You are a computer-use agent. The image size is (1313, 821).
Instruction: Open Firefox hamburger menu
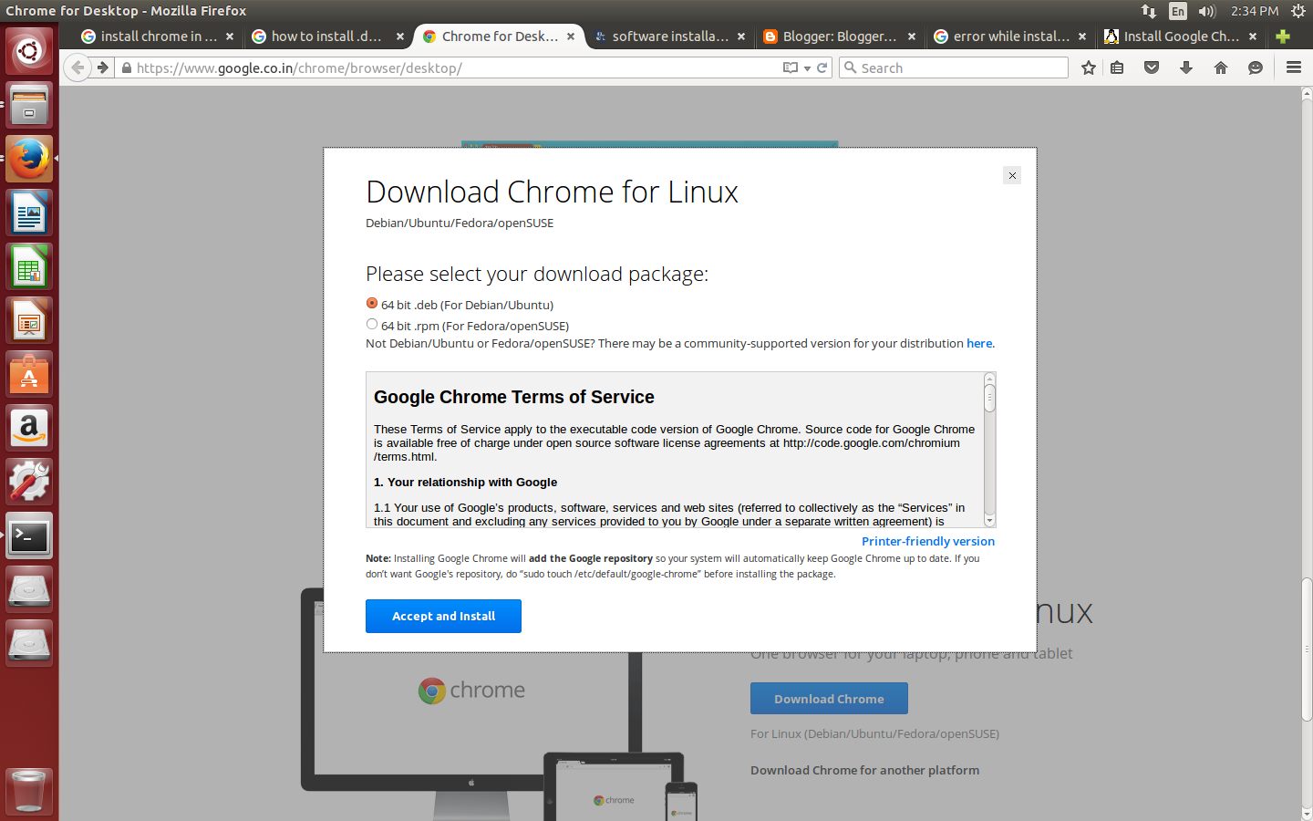[x=1294, y=68]
